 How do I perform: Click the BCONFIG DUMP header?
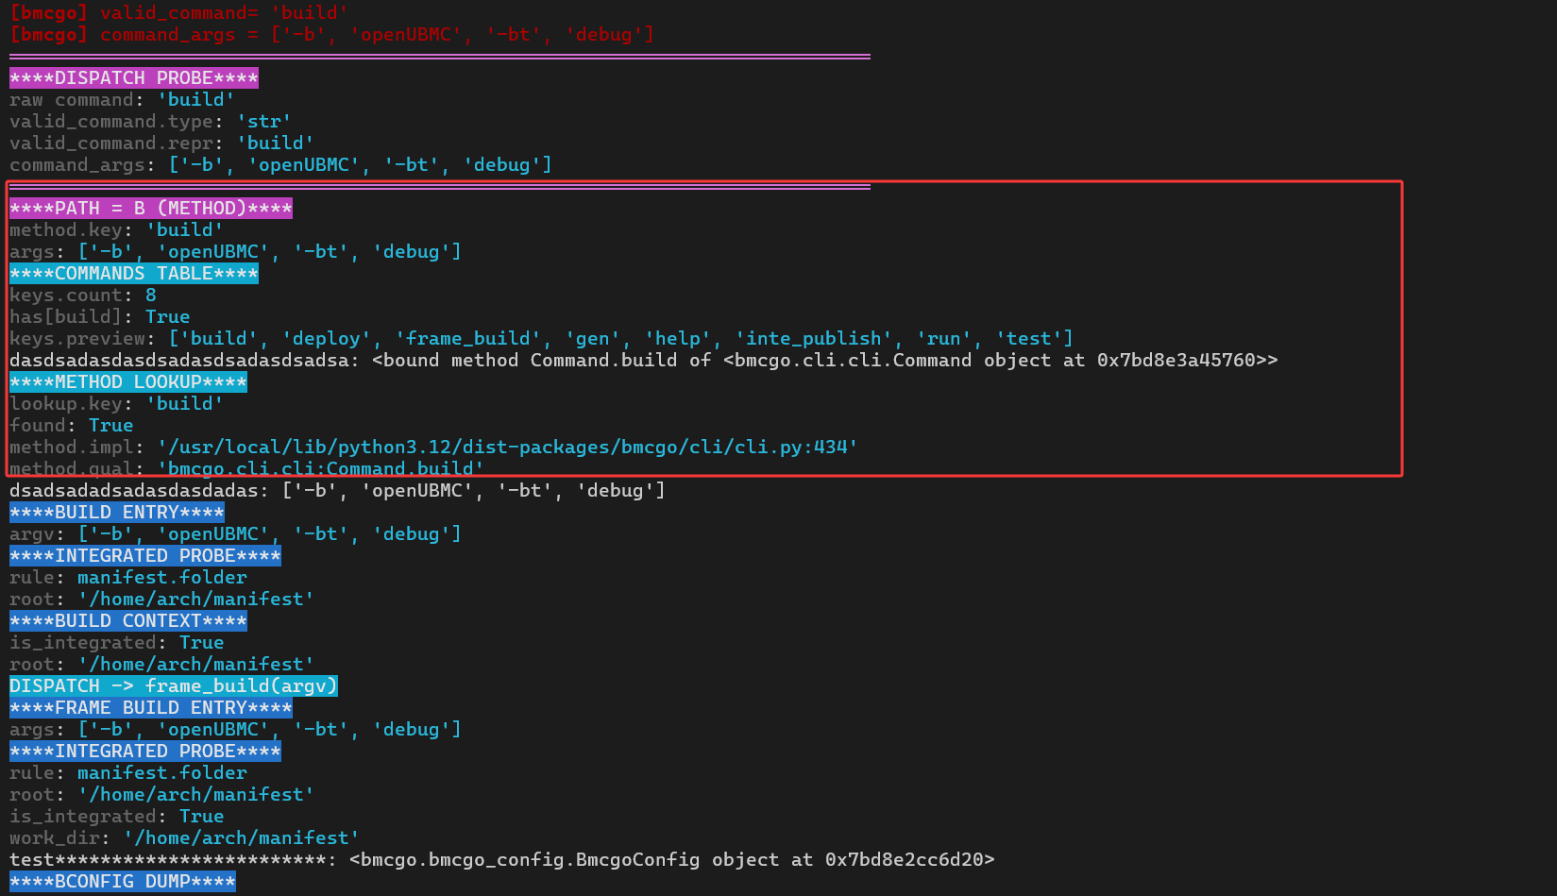click(x=122, y=882)
